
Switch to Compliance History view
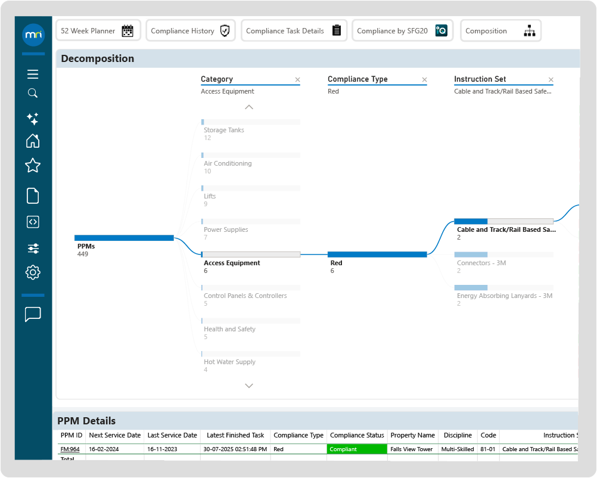[x=190, y=31]
